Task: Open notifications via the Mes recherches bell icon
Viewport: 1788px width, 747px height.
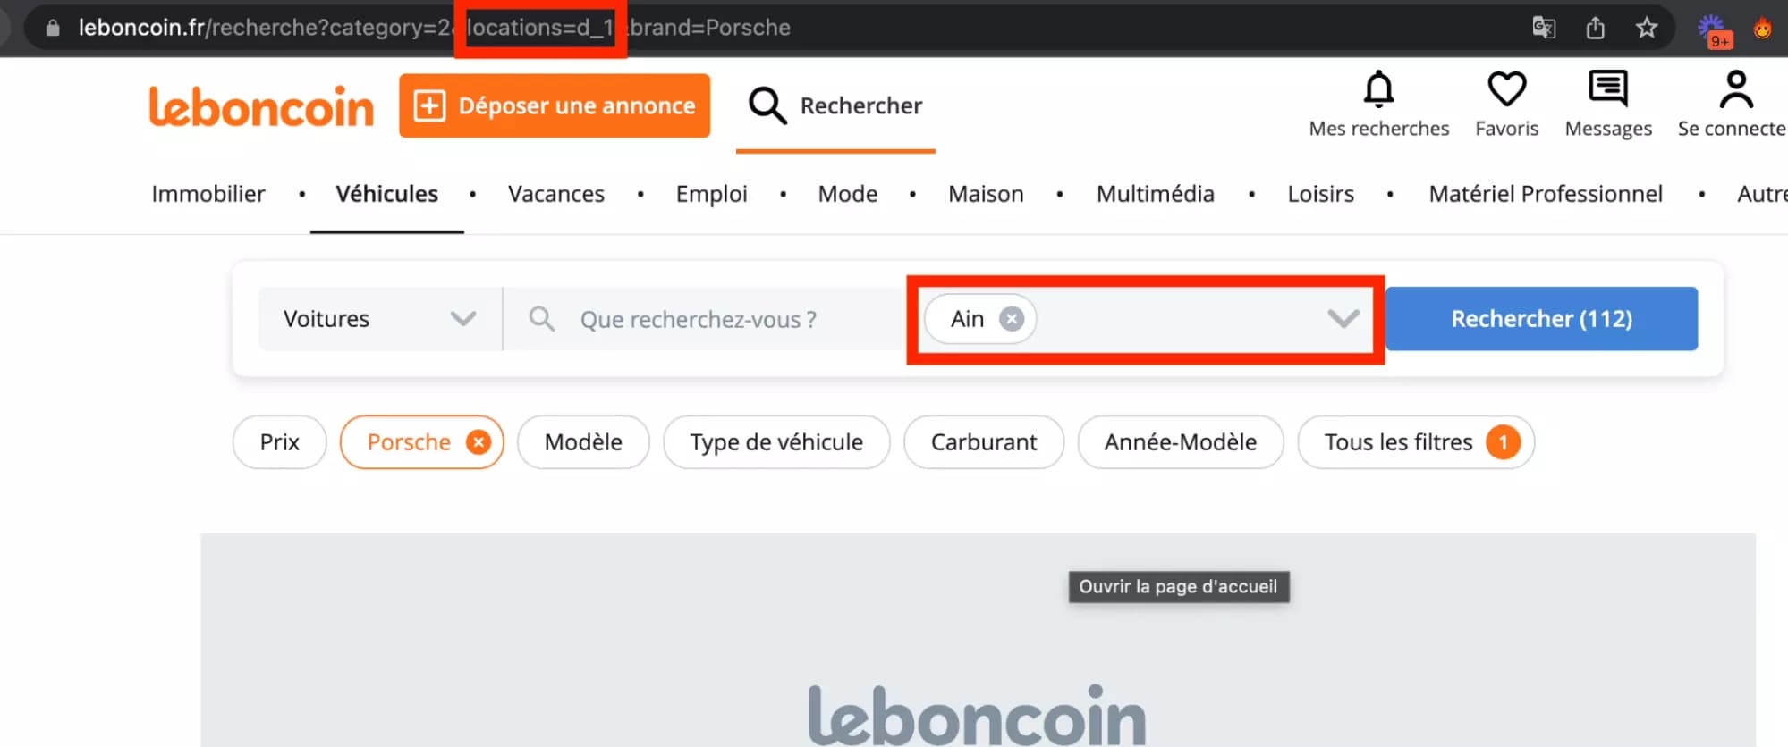Action: (x=1377, y=88)
